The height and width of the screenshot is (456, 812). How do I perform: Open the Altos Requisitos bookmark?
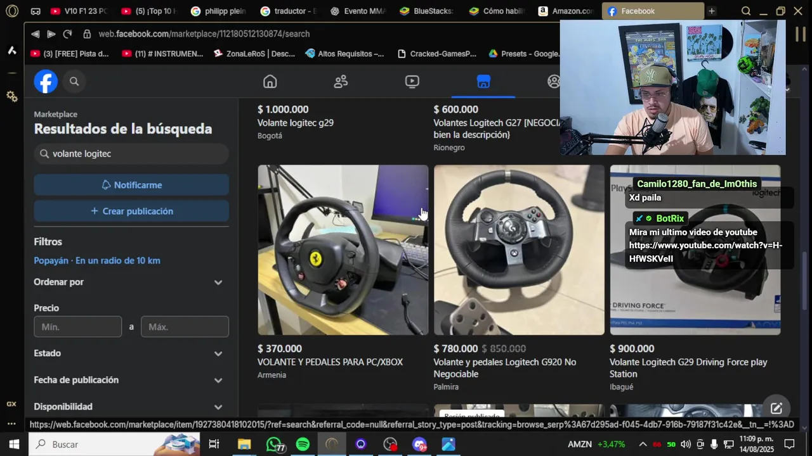(344, 54)
